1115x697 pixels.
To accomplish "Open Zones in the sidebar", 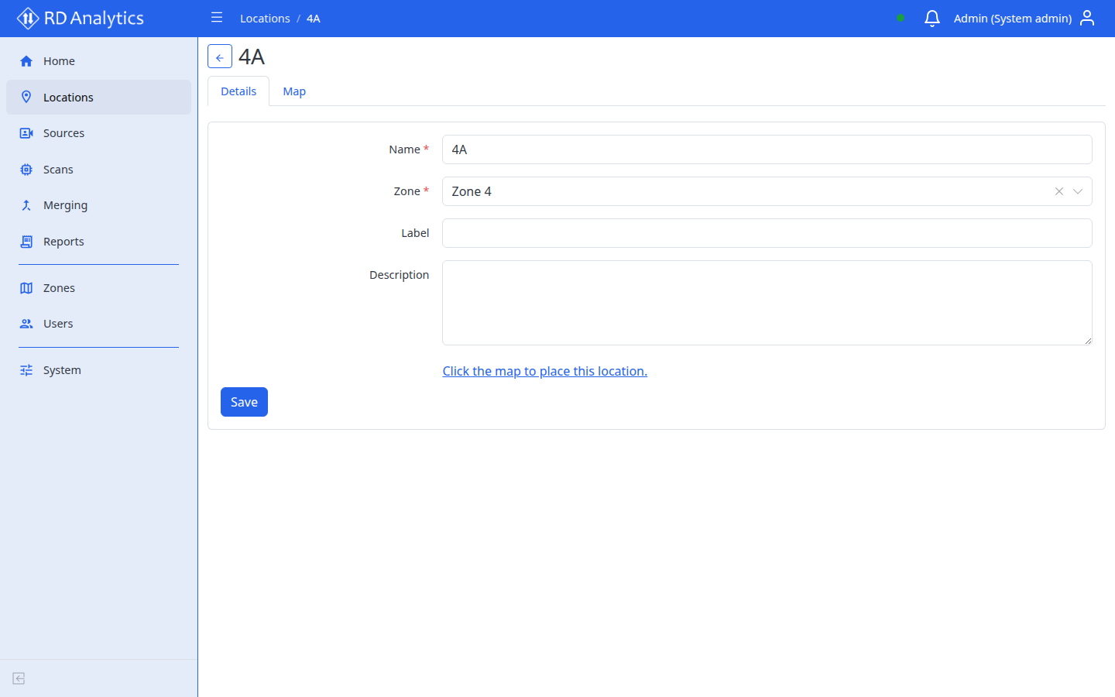I will (x=98, y=288).
